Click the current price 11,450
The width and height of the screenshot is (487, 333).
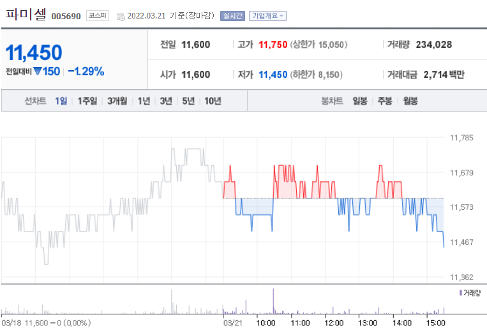(34, 52)
